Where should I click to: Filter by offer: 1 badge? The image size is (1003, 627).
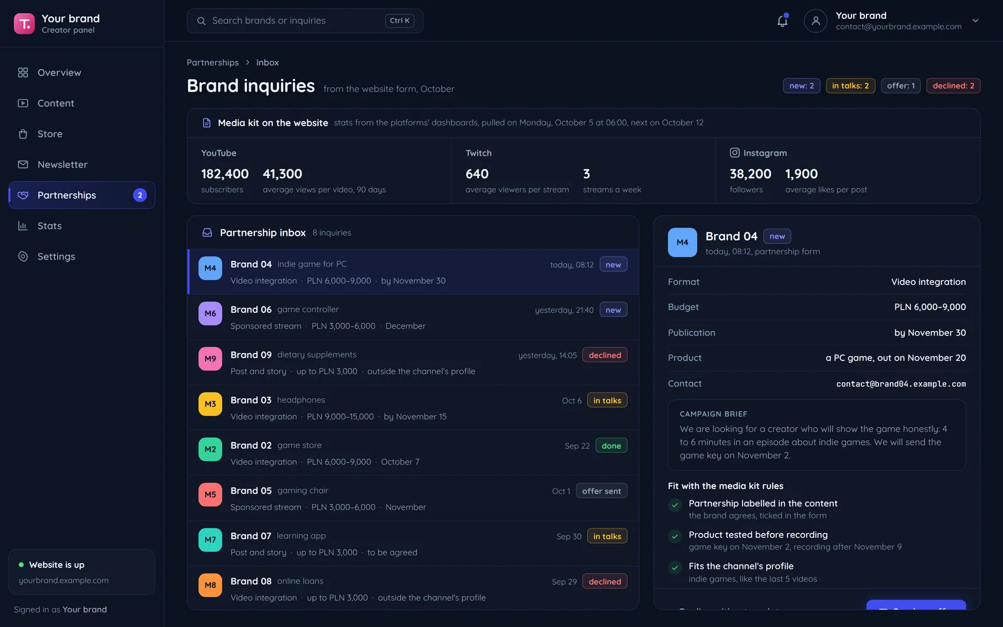tap(901, 86)
